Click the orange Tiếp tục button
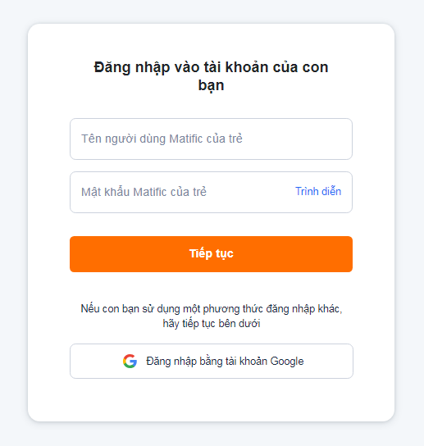The width and height of the screenshot is (424, 446). pos(211,254)
